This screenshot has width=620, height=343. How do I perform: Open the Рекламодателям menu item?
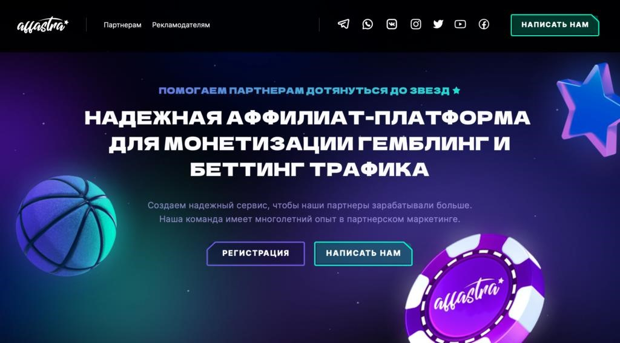180,25
